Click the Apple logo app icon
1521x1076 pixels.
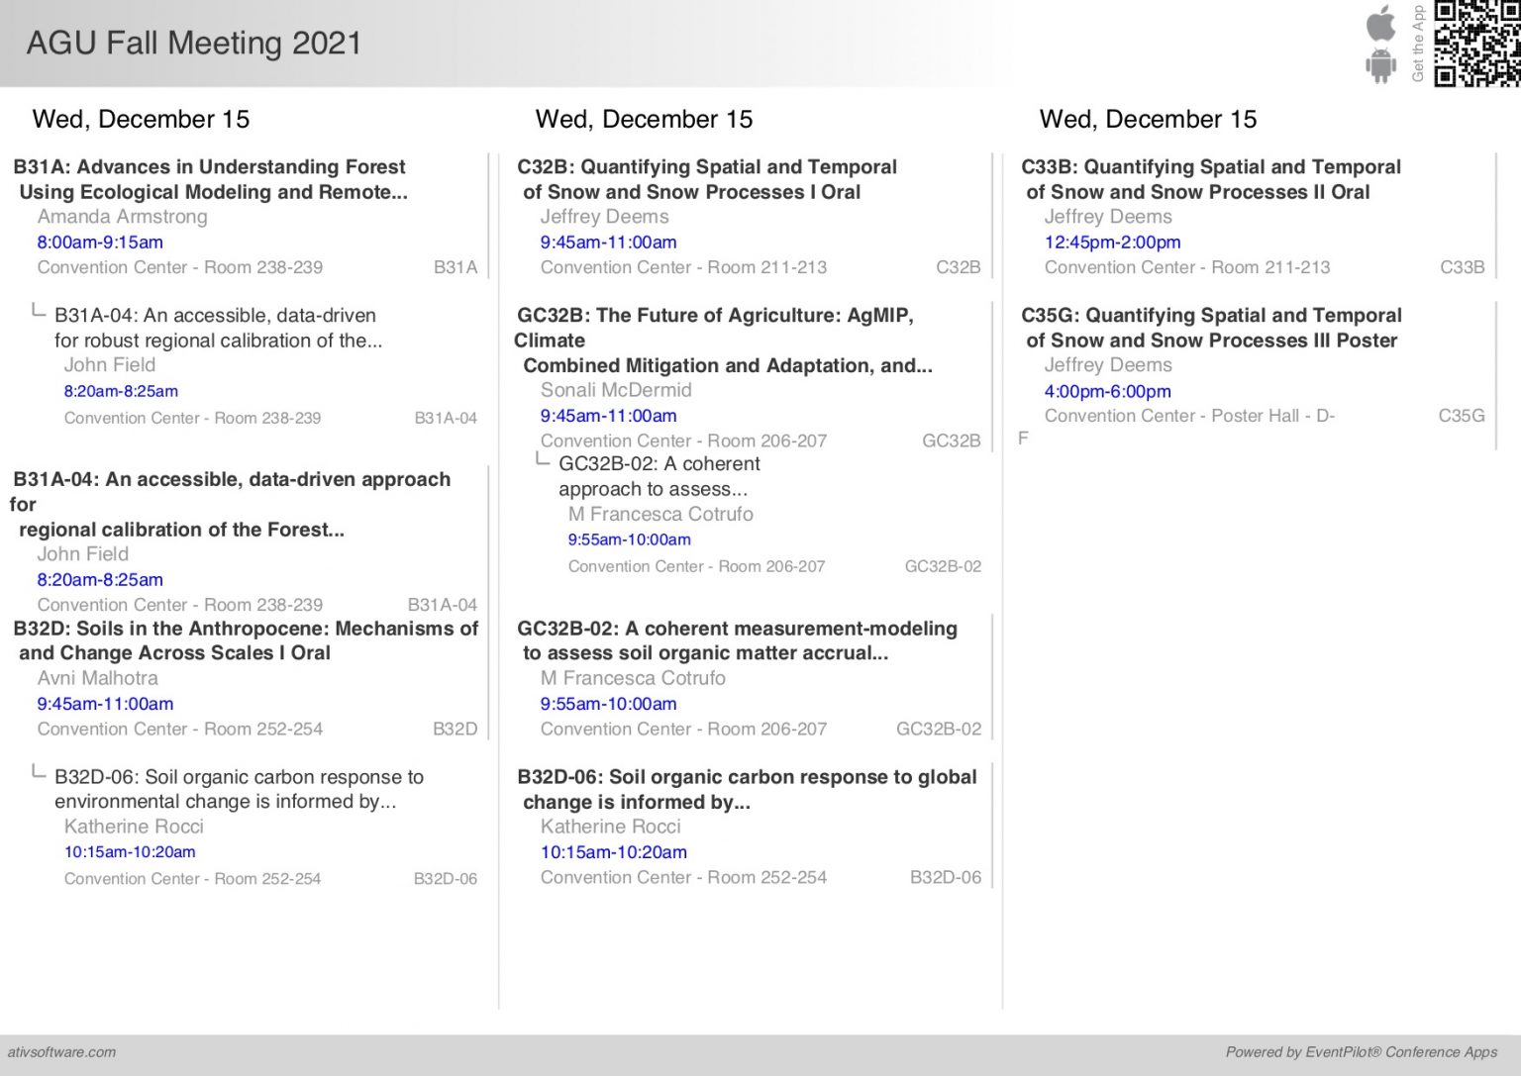pos(1381,23)
